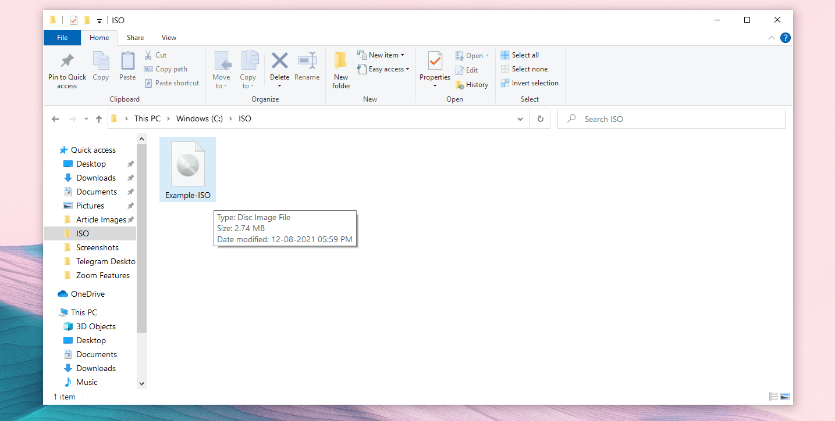Select the Cut scissors command
The width and height of the screenshot is (835, 421).
pyautogui.click(x=155, y=55)
